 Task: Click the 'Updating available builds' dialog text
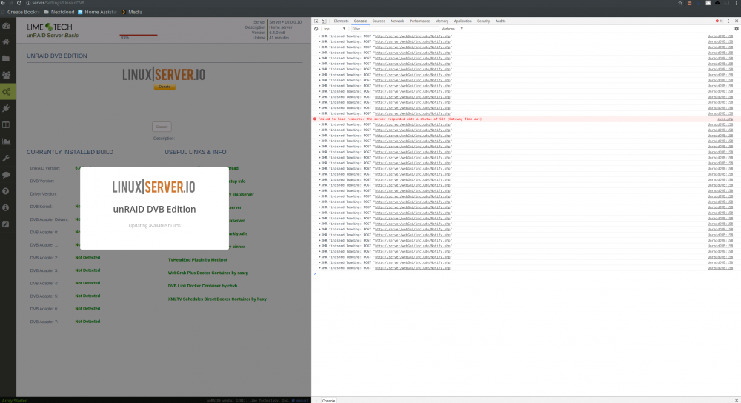tap(155, 226)
